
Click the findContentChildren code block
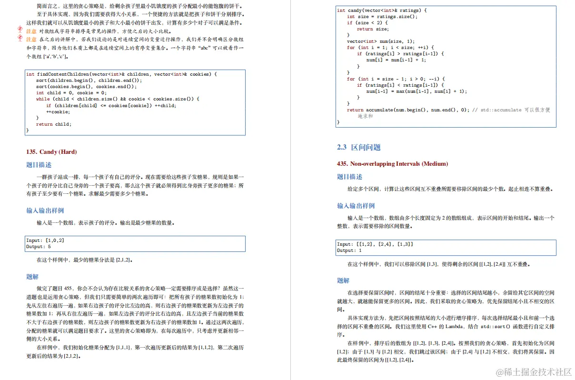click(135, 103)
